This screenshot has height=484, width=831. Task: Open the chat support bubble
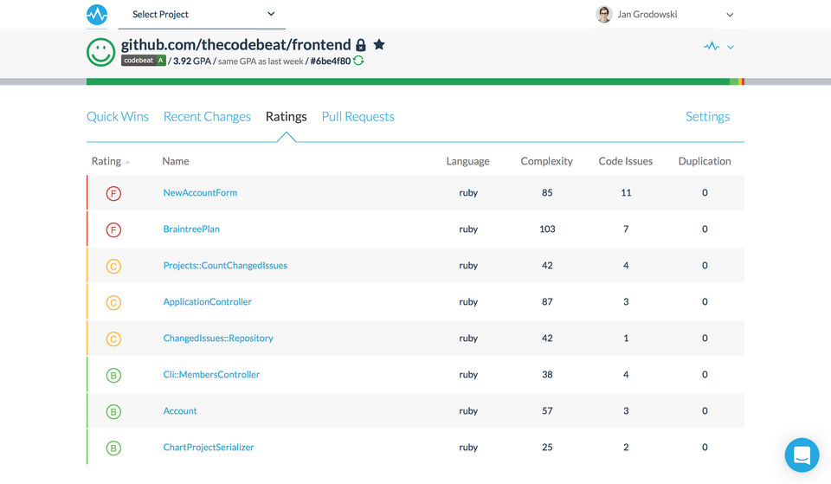click(802, 455)
